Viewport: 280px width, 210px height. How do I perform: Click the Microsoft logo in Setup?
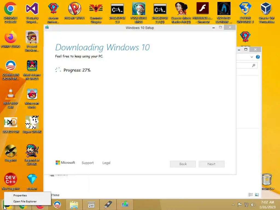click(65, 162)
